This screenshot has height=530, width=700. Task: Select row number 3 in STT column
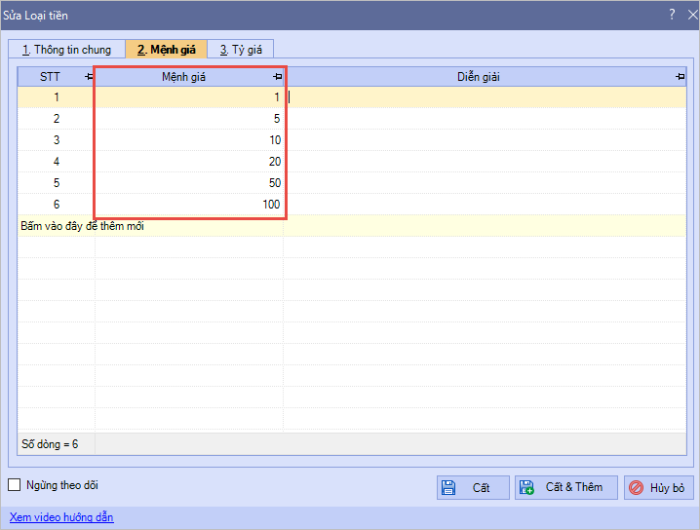(x=57, y=140)
